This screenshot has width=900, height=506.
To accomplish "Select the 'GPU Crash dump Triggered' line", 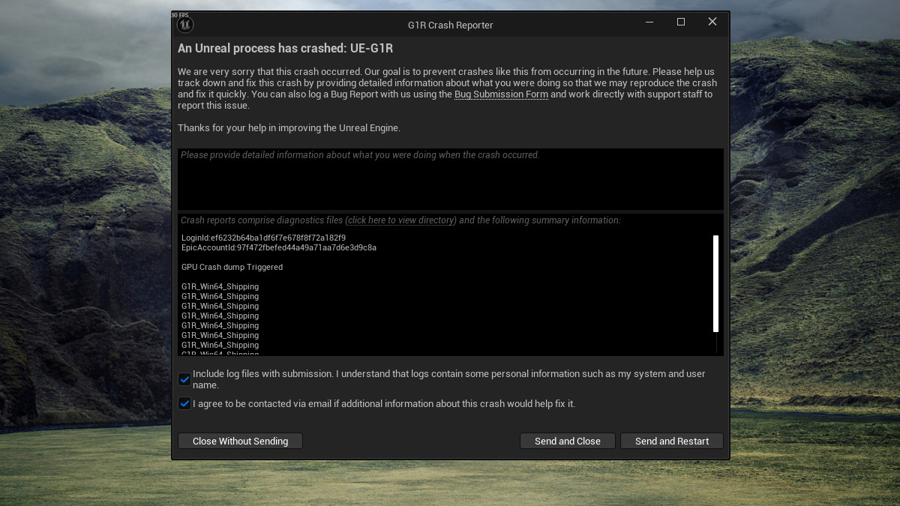I will tap(232, 267).
